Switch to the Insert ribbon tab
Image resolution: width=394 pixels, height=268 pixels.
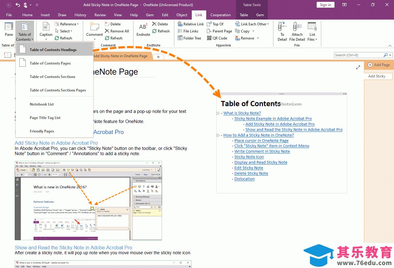[x=45, y=15]
